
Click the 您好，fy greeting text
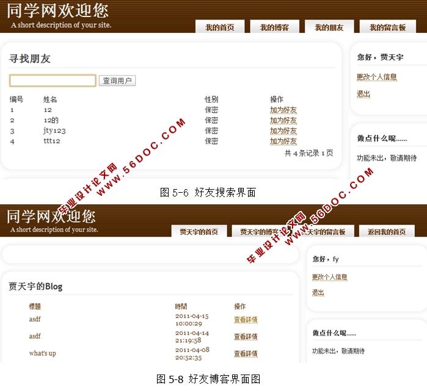click(x=326, y=259)
